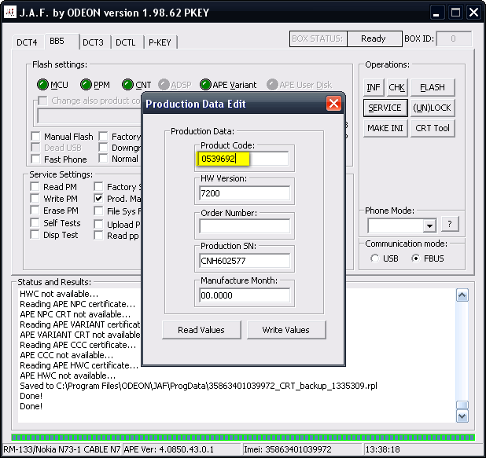Switch to the P-KEY tab

pyautogui.click(x=160, y=42)
